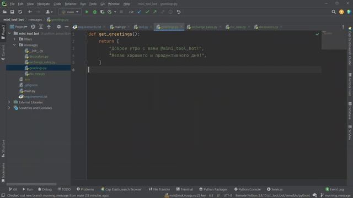Open the Navigate menu
This screenshot has height=198, width=353.
(x=44, y=4)
